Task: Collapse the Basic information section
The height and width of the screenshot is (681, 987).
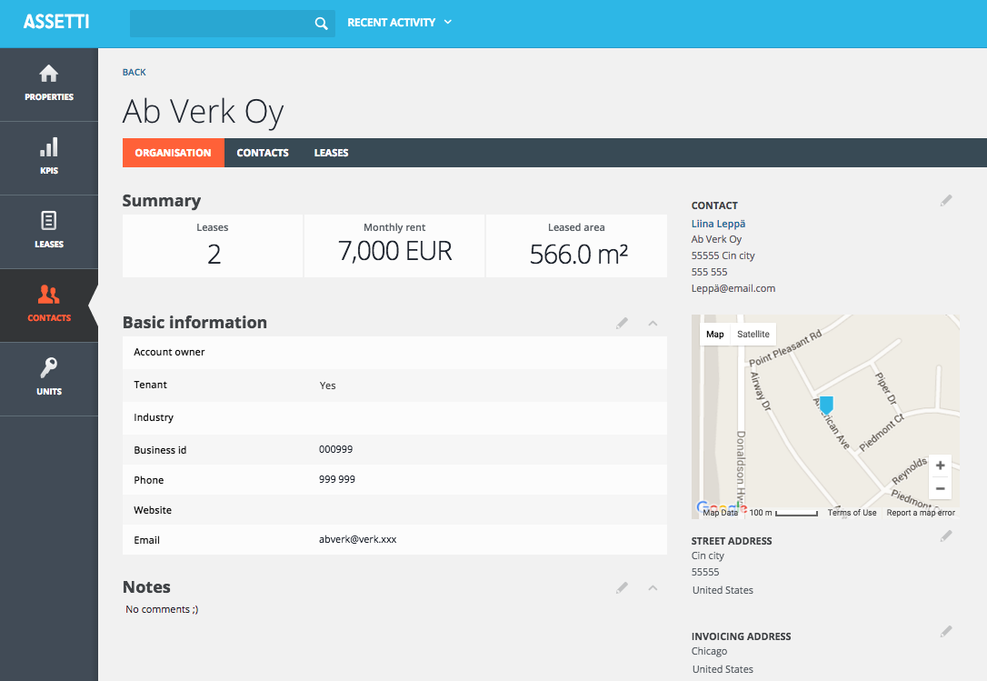Action: click(653, 323)
